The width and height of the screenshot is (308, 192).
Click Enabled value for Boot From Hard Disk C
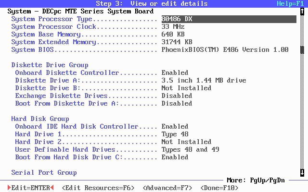[x=175, y=157]
